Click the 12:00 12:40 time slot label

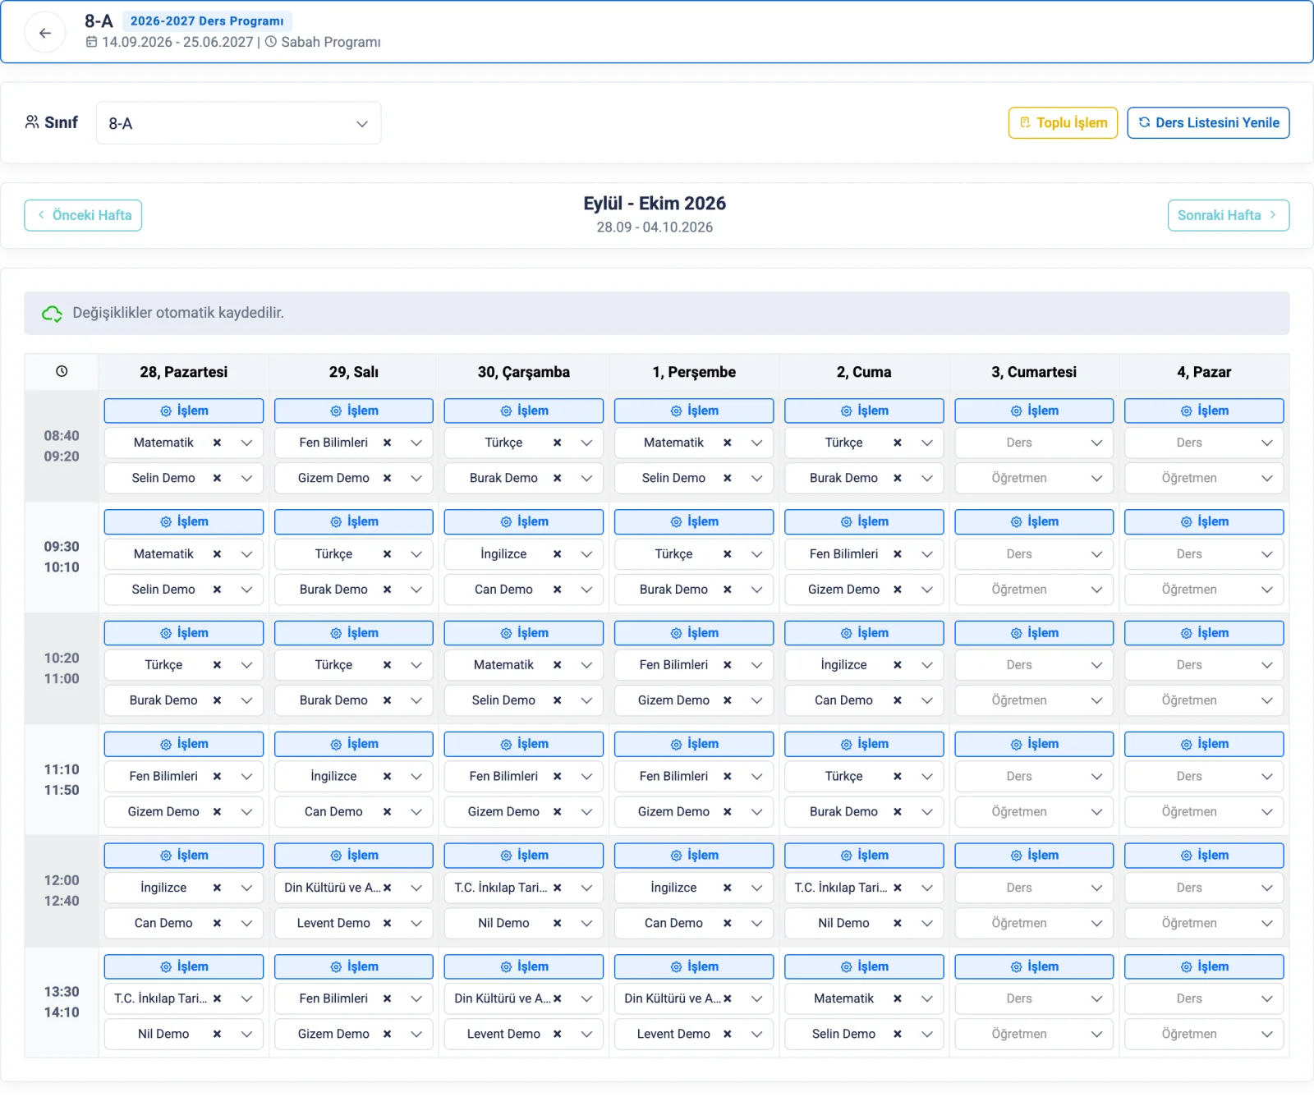point(62,891)
